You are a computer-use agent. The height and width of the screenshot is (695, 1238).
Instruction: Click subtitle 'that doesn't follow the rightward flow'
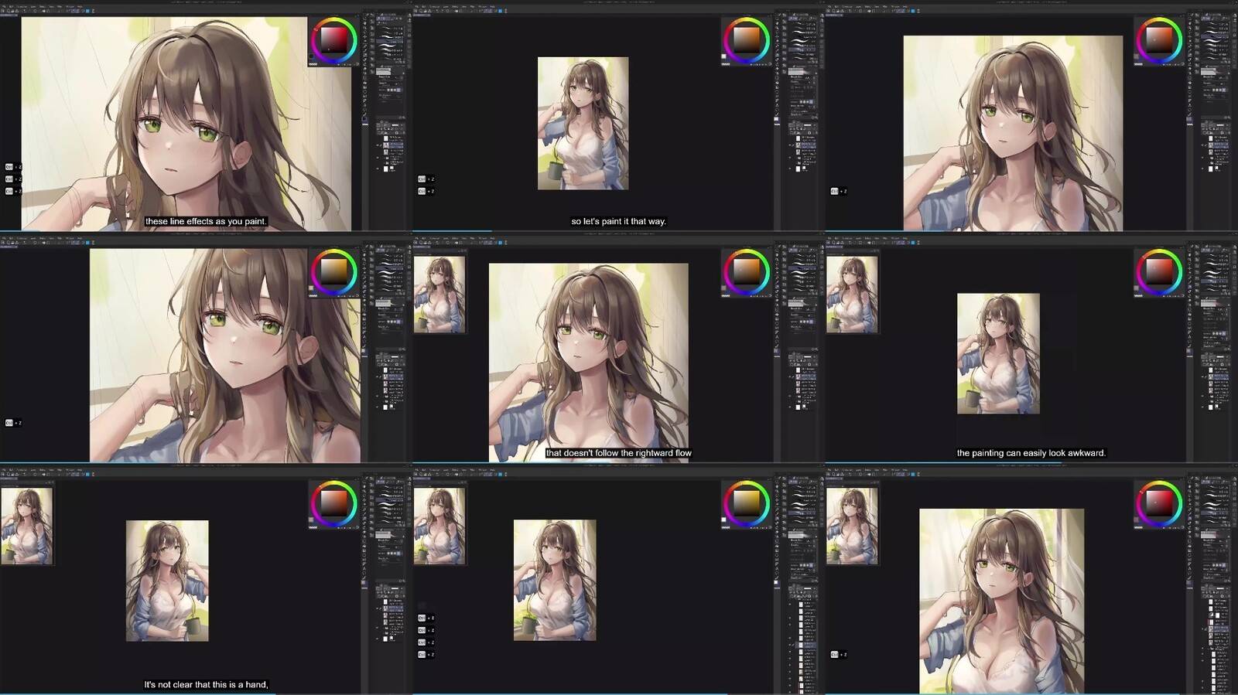pyautogui.click(x=618, y=453)
